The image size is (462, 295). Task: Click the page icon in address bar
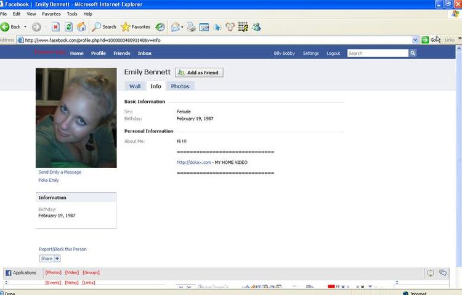point(20,40)
